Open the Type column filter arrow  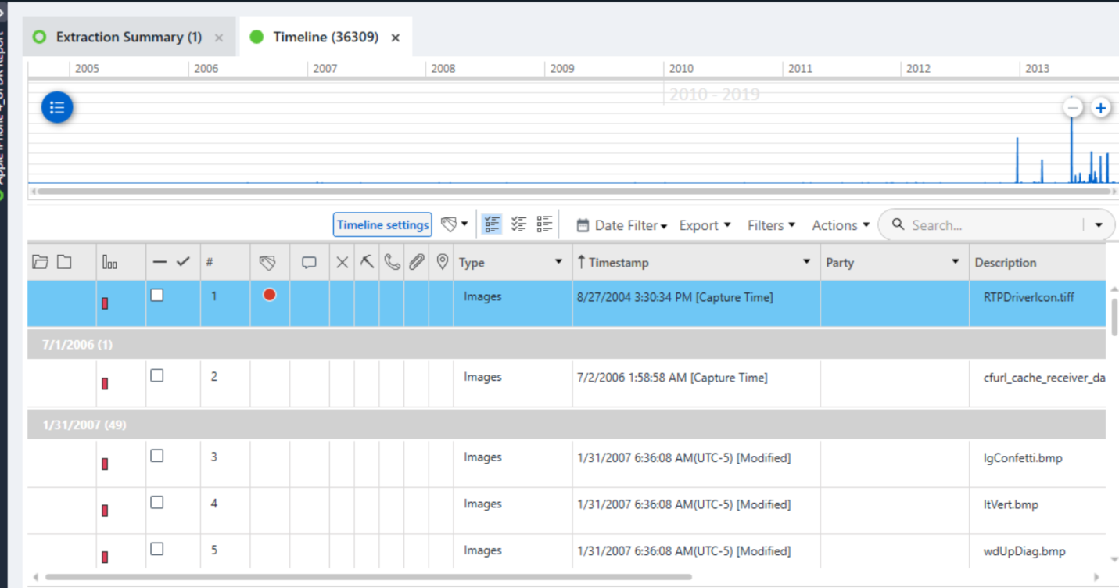[558, 261]
